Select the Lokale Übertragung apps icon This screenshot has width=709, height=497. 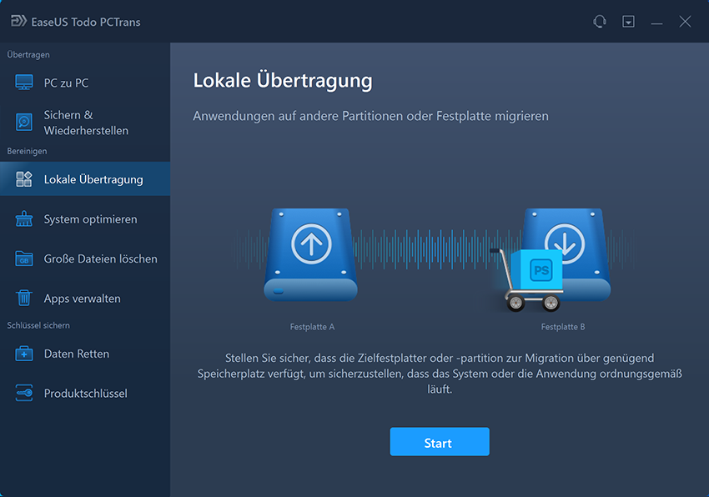(24, 179)
